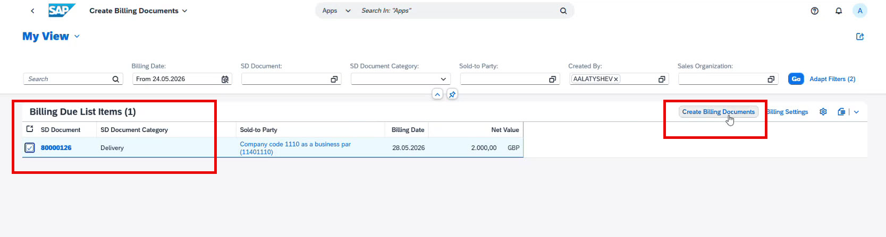Uncheck row 80000126 checkbox

point(30,148)
